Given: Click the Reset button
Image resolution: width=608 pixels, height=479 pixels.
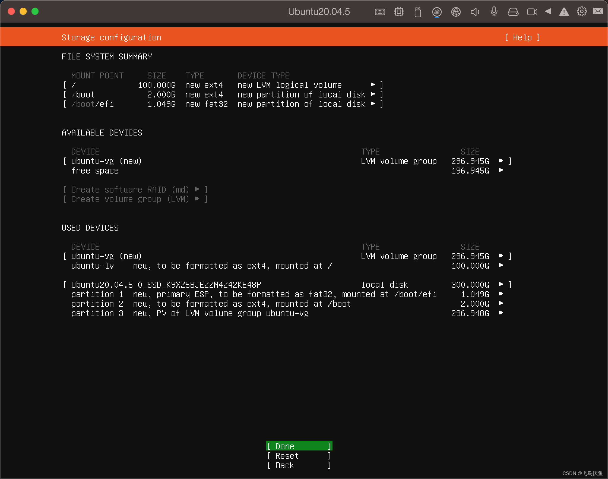Looking at the screenshot, I should point(299,456).
